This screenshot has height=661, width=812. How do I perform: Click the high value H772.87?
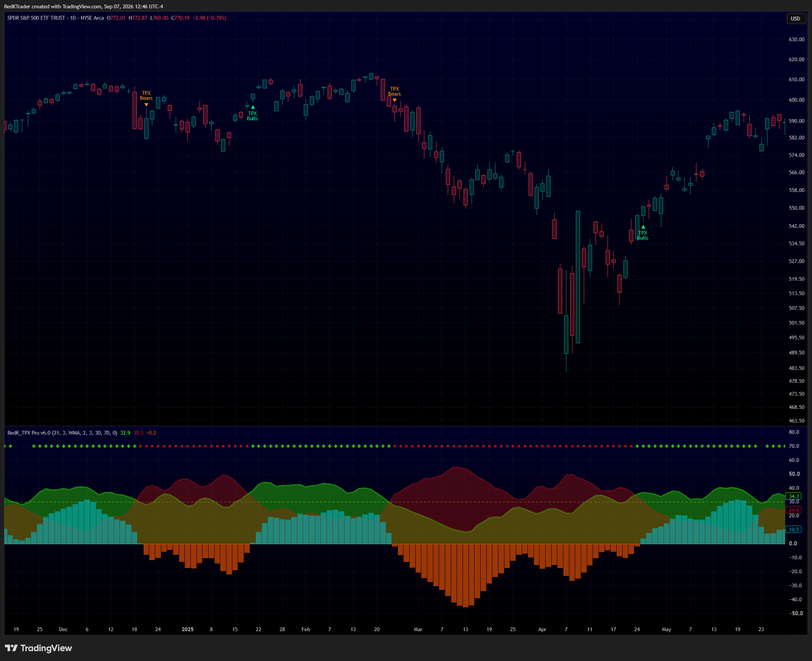coord(138,18)
